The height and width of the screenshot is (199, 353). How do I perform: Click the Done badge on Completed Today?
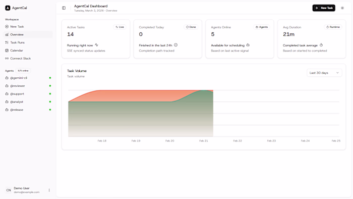(x=191, y=27)
